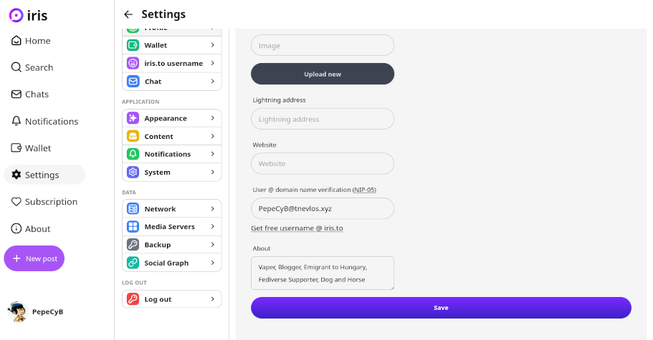Image resolution: width=653 pixels, height=340 pixels.
Task: Click the Media Servers grid icon
Action: pos(133,227)
